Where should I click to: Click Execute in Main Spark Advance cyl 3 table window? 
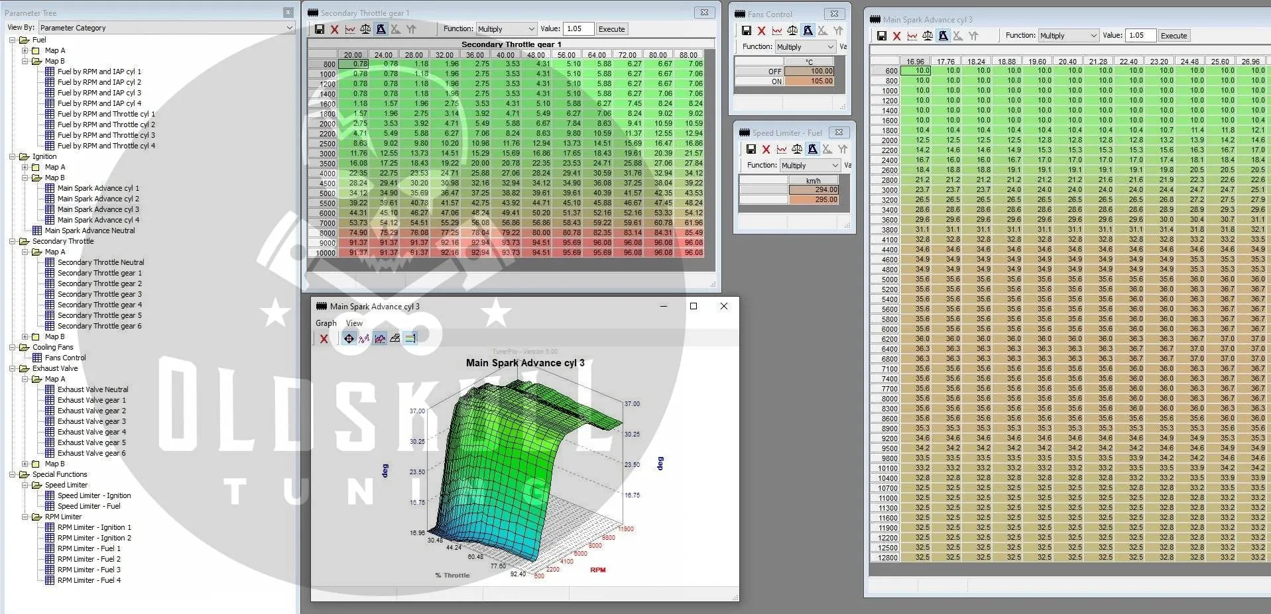pos(1174,36)
